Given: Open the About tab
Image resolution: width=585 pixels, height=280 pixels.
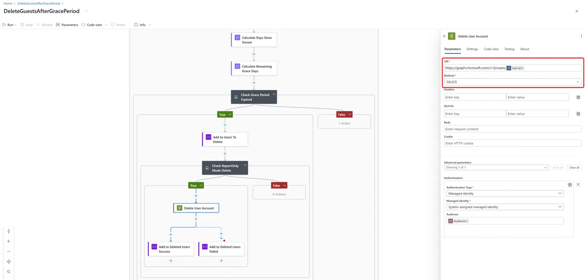Looking at the screenshot, I should tap(524, 49).
